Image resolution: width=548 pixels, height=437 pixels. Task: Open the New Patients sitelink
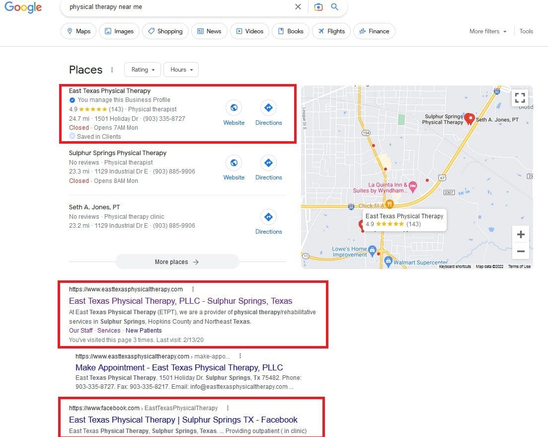144,331
